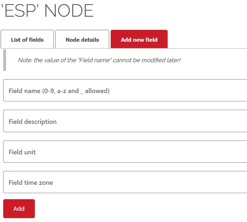Focus the Field description text box
247x222 pixels.
125,121
